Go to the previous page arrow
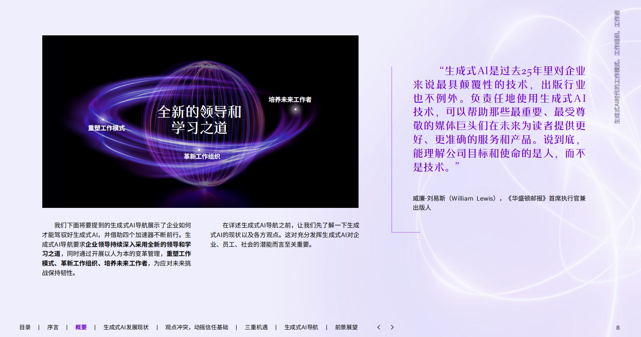Image resolution: width=641 pixels, height=337 pixels. click(x=379, y=327)
